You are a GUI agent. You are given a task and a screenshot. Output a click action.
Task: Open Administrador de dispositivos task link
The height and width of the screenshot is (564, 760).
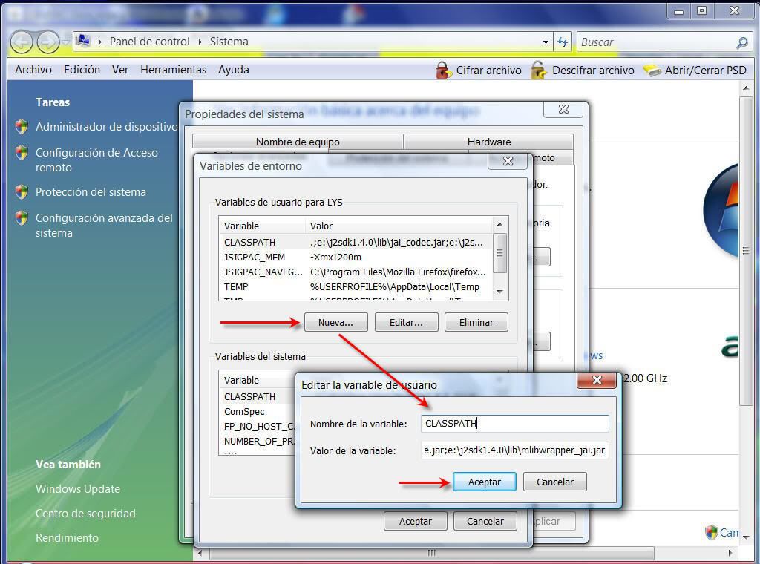(x=106, y=126)
